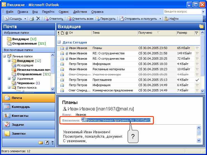The image size is (207, 155).
Task: Open the Действия menu
Action: coord(80,12)
